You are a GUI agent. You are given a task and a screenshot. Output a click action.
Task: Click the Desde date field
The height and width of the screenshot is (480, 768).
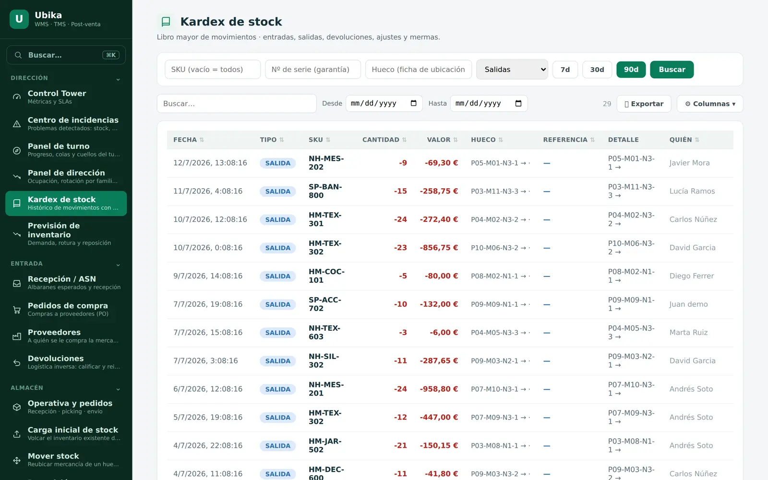tap(384, 103)
